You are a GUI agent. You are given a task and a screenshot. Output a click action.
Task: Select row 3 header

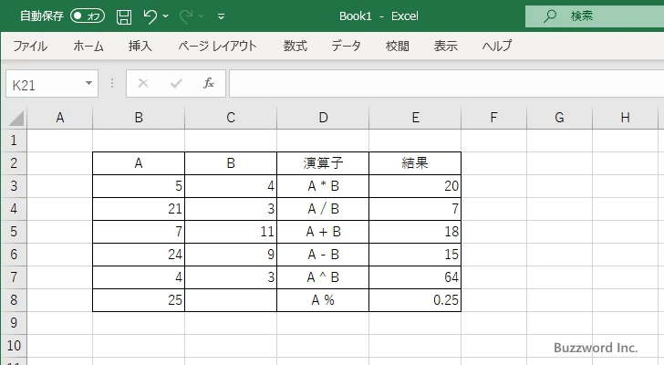14,186
